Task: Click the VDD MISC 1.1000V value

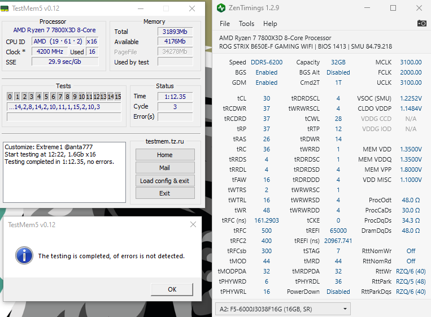Action: pos(411,180)
